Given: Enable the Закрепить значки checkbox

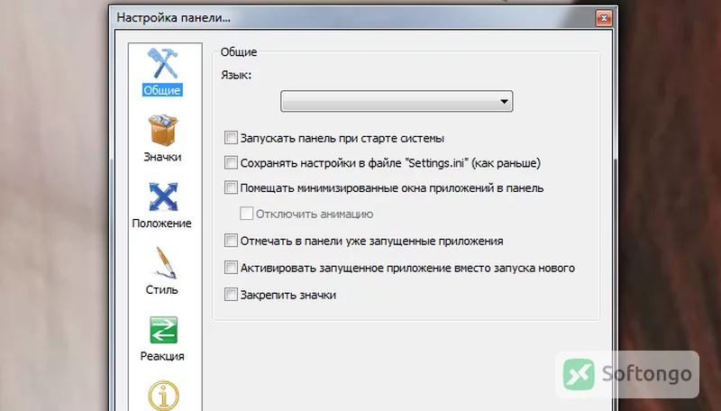Looking at the screenshot, I should pyautogui.click(x=231, y=294).
